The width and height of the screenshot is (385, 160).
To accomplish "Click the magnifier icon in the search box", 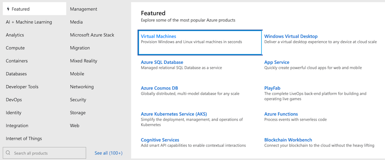I will click(8, 153).
